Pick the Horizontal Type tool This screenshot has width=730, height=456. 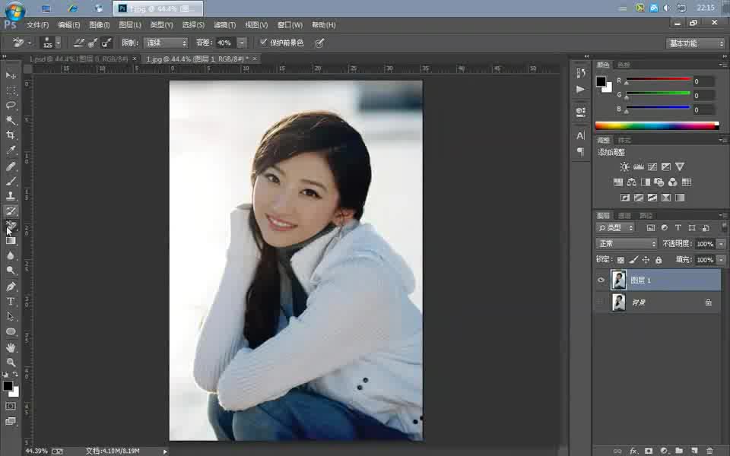point(10,302)
